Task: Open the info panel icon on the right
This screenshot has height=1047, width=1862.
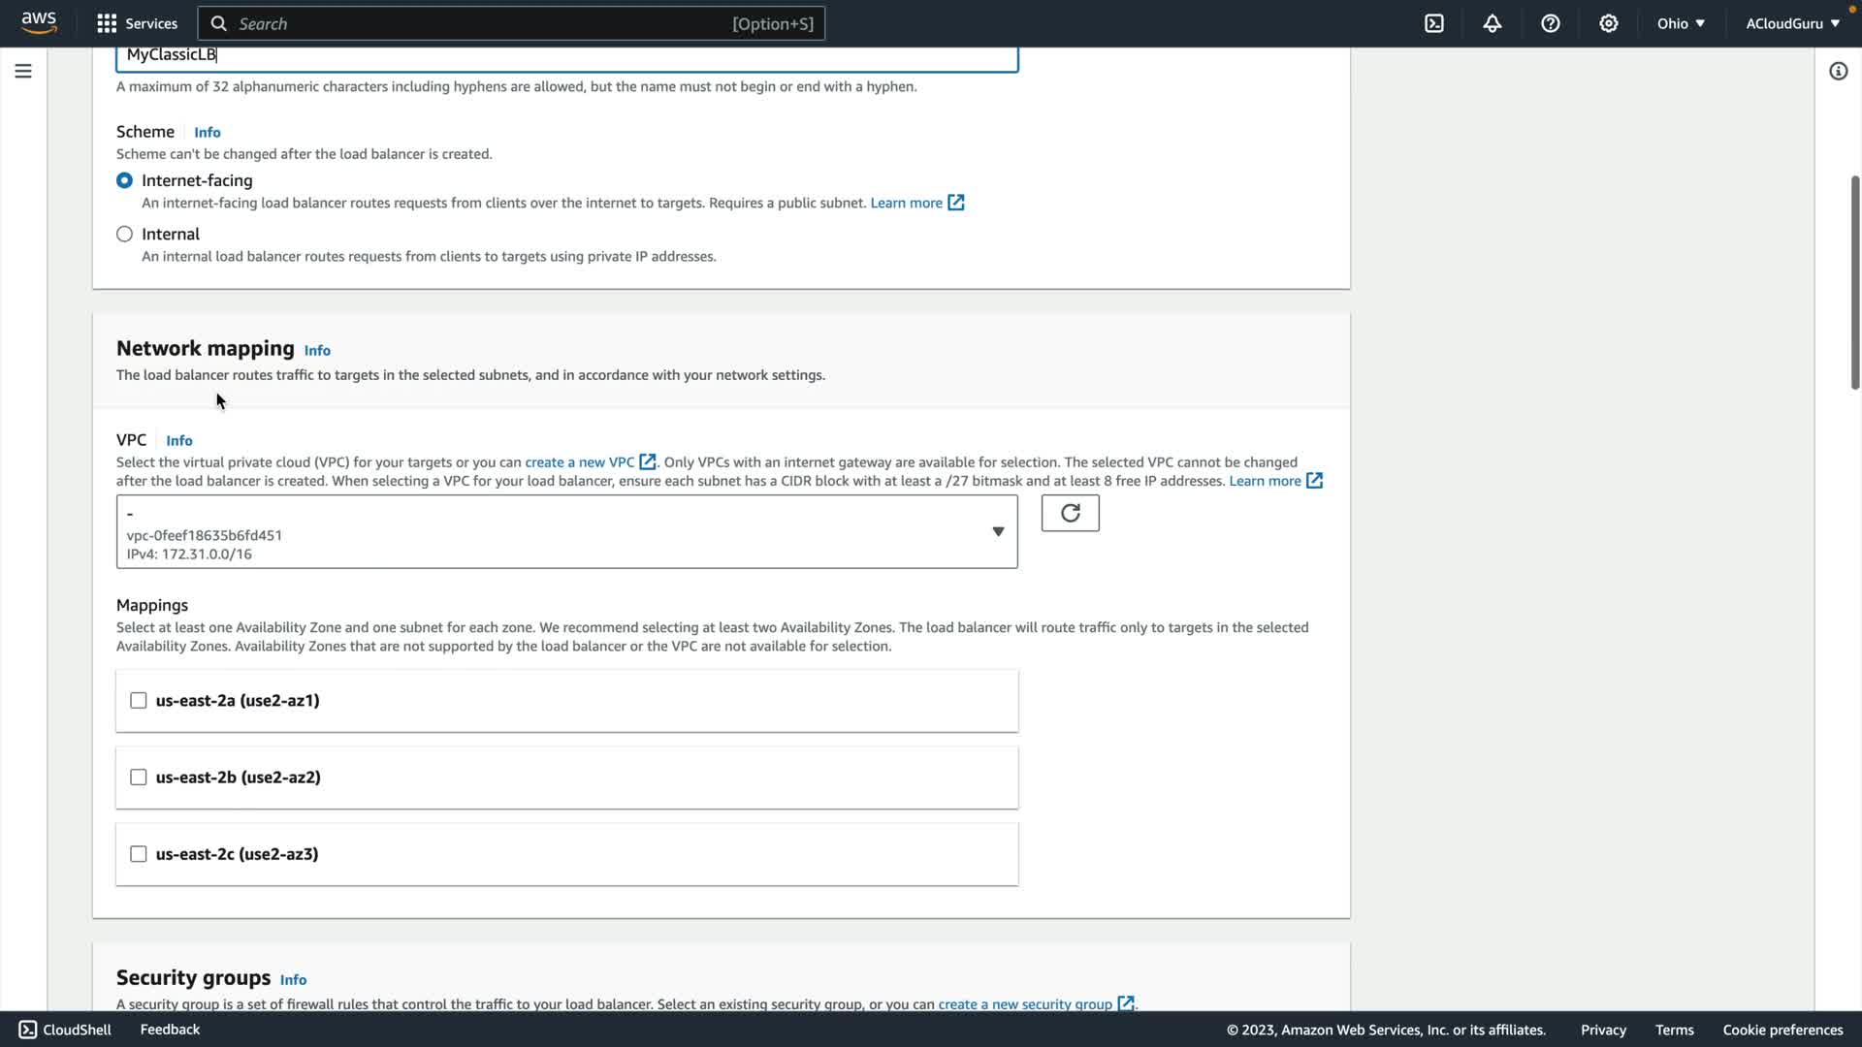Action: click(x=1838, y=71)
